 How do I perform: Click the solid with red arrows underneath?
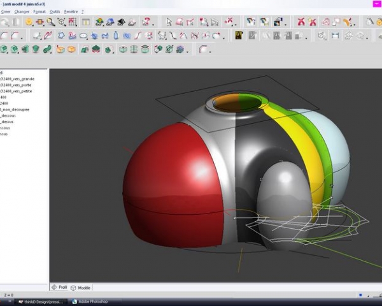coord(96,49)
